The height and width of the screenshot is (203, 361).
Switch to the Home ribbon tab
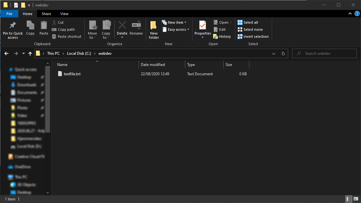[28, 14]
